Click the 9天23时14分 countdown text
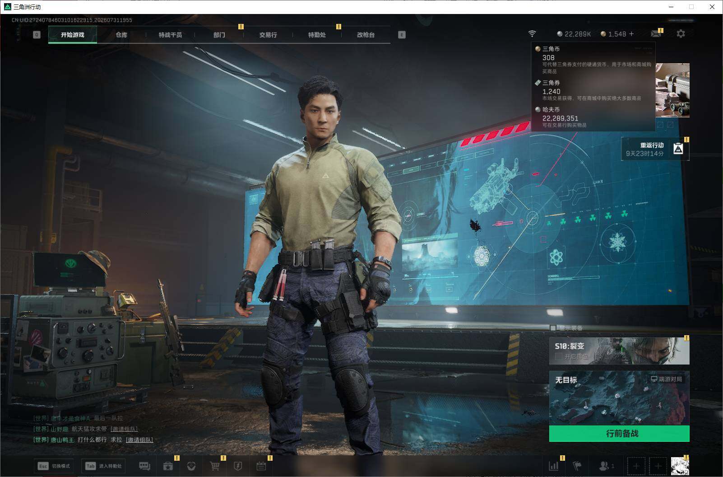 click(x=644, y=154)
